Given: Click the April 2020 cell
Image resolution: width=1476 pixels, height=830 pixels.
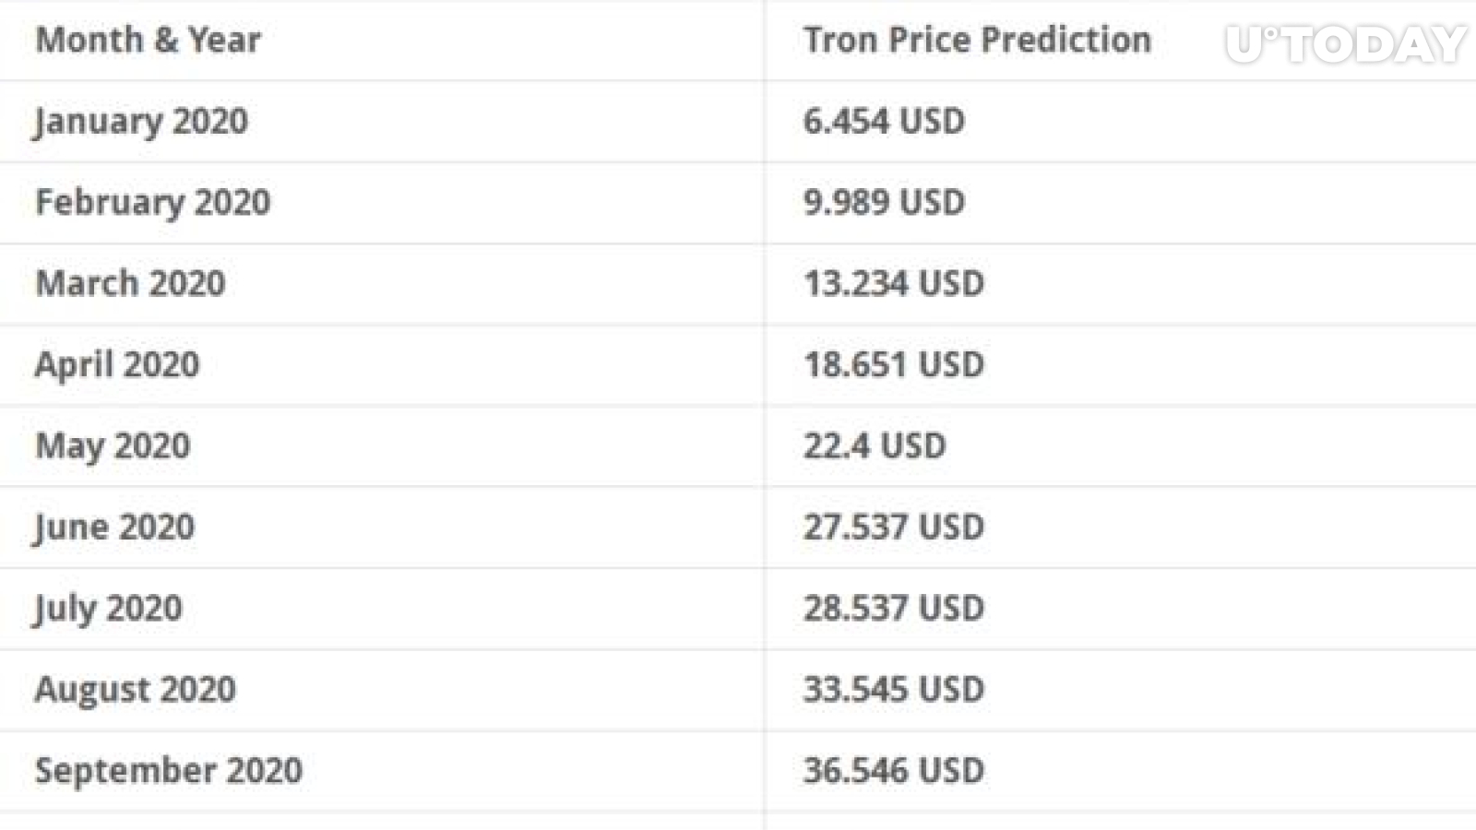Looking at the screenshot, I should click(x=117, y=365).
